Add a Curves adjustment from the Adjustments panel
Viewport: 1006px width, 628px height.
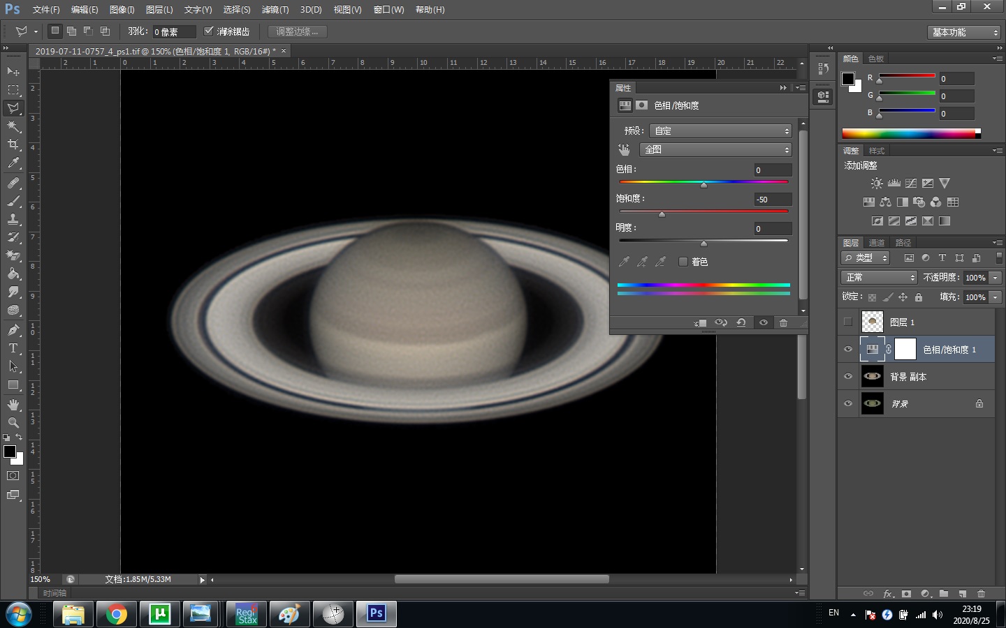click(911, 183)
